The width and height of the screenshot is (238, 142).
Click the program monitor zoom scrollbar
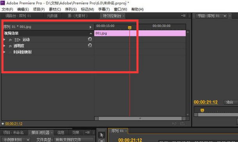tap(218, 115)
